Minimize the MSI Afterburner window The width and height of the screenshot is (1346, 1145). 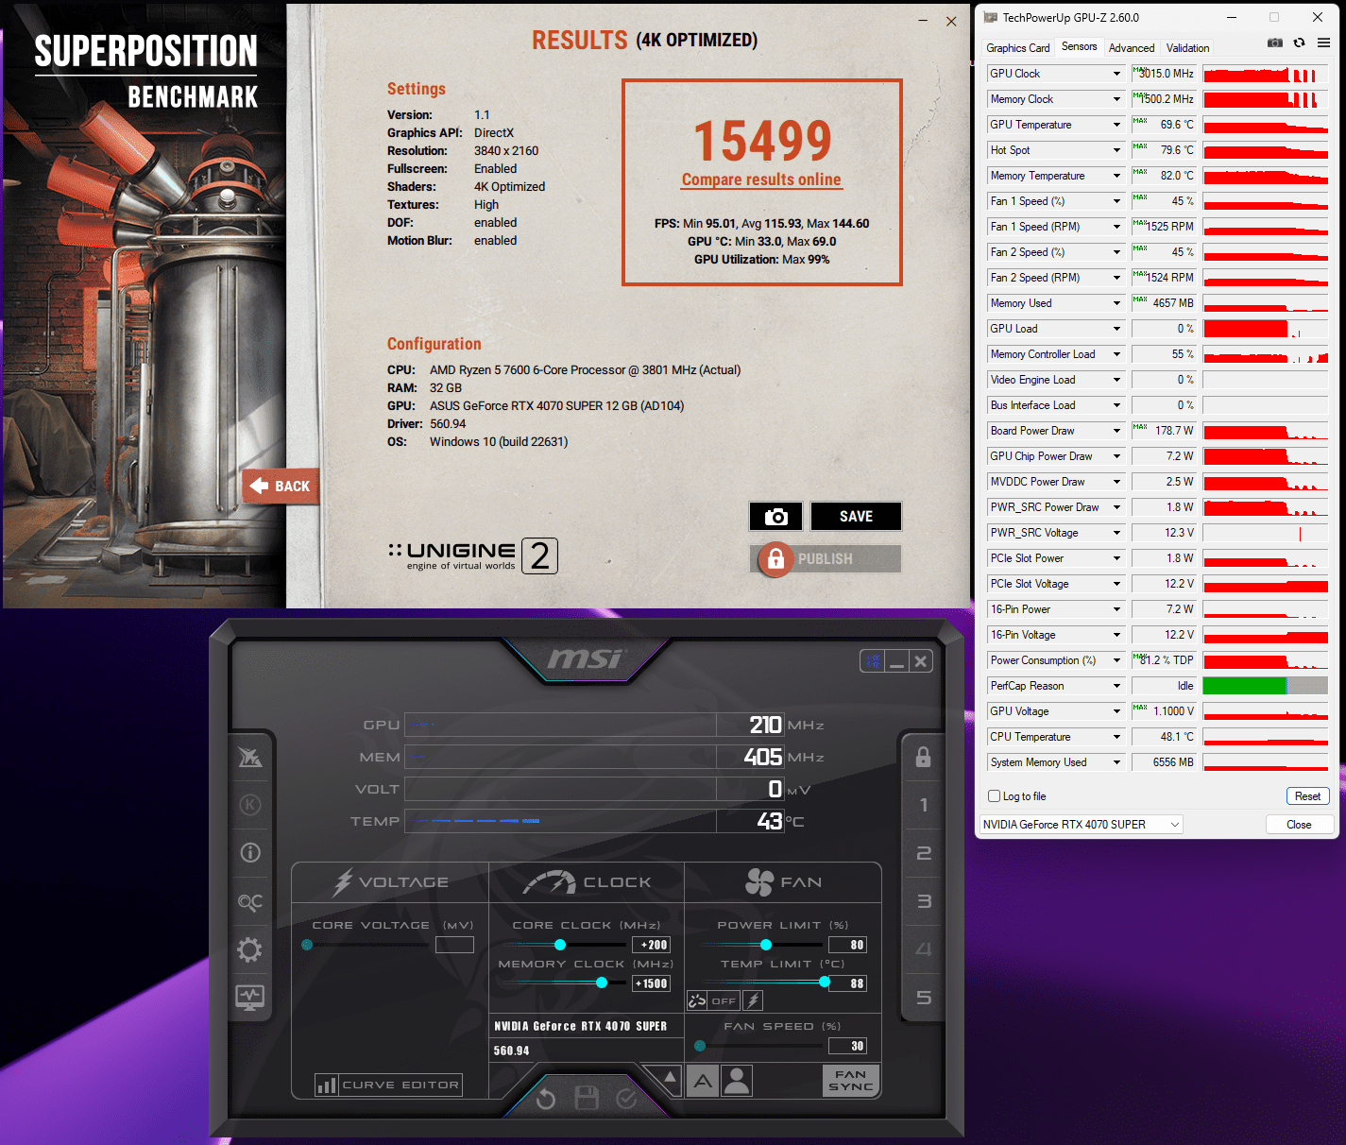tap(897, 661)
